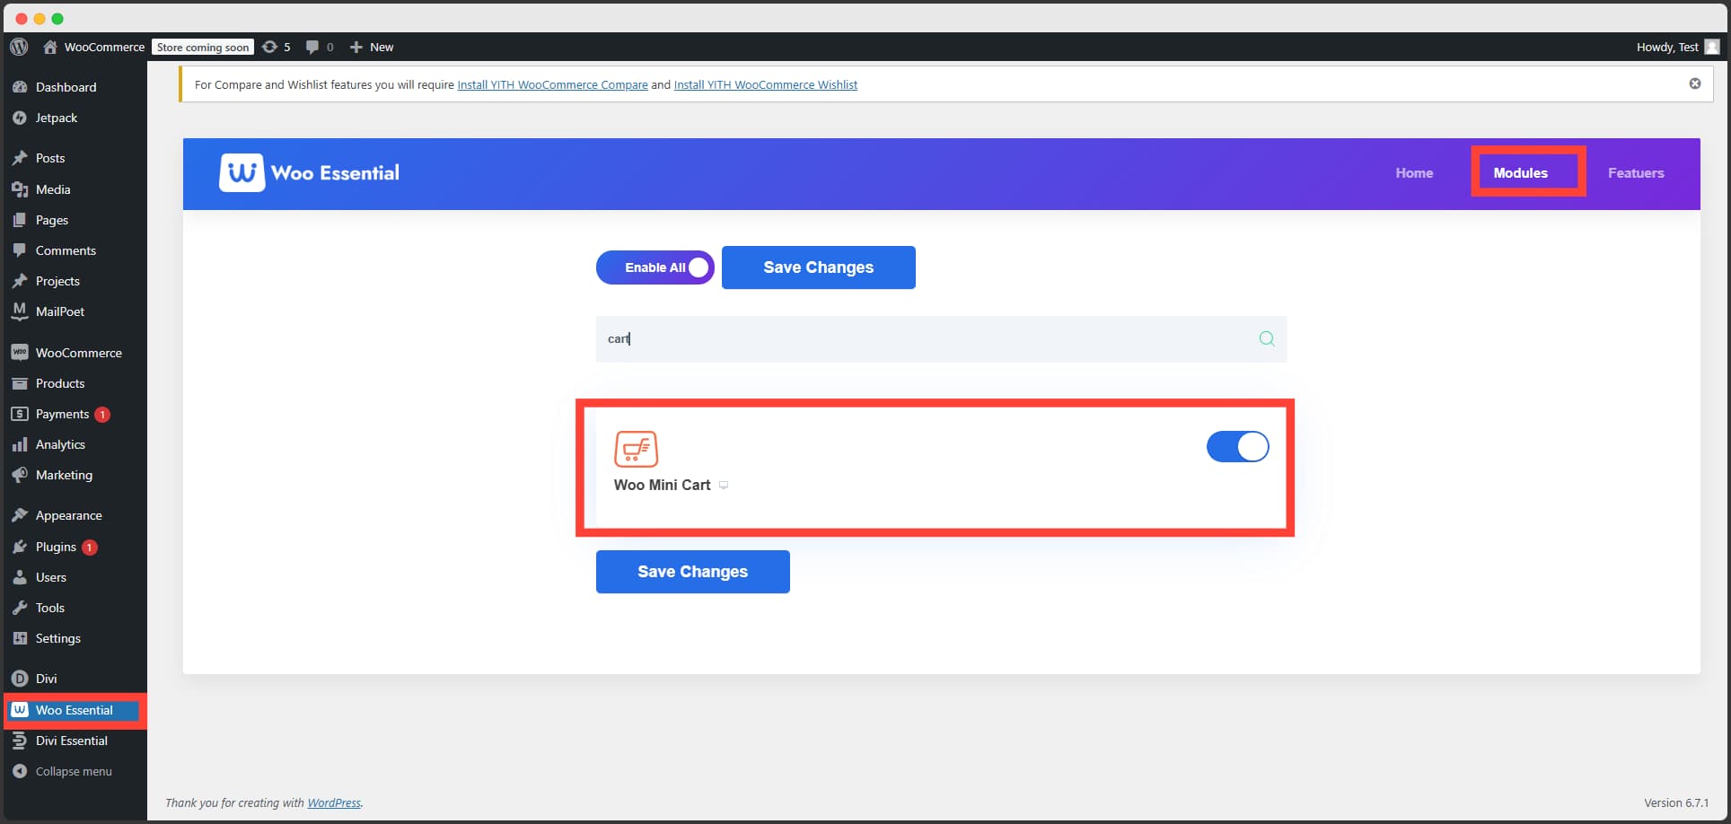
Task: Click the Howdy, Test account text
Action: pos(1667,47)
